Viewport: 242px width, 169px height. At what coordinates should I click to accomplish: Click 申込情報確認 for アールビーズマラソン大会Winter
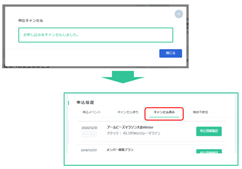[209, 131]
